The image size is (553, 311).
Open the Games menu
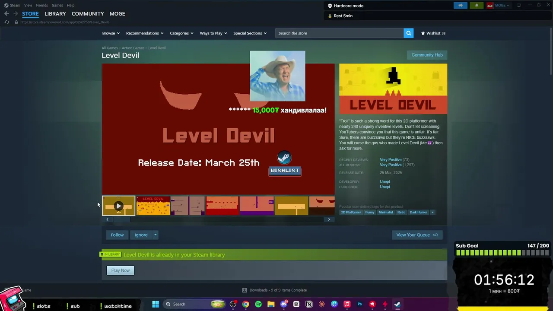pos(57,5)
